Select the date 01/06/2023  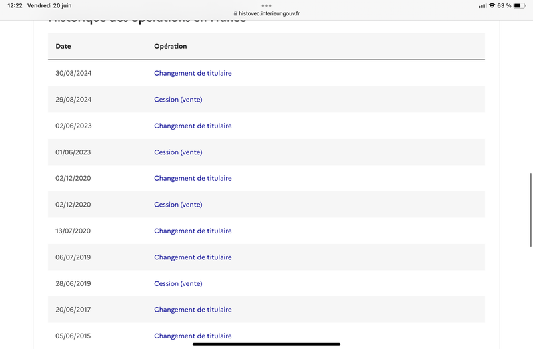pos(73,152)
